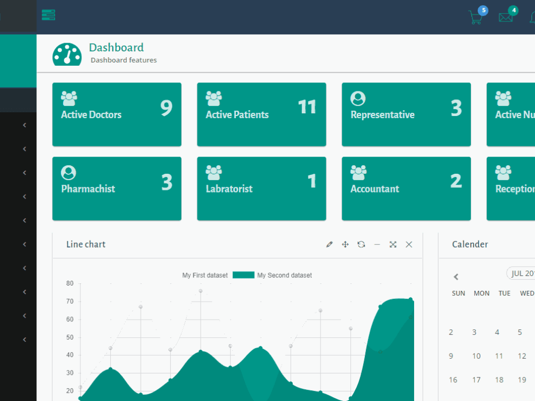This screenshot has width=535, height=401.
Task: Expand a collapsed sidebar menu chevron
Action: [24, 125]
